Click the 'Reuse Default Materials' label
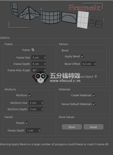Image resolution: width=113 pixels, height=155 pixels. point(77,104)
